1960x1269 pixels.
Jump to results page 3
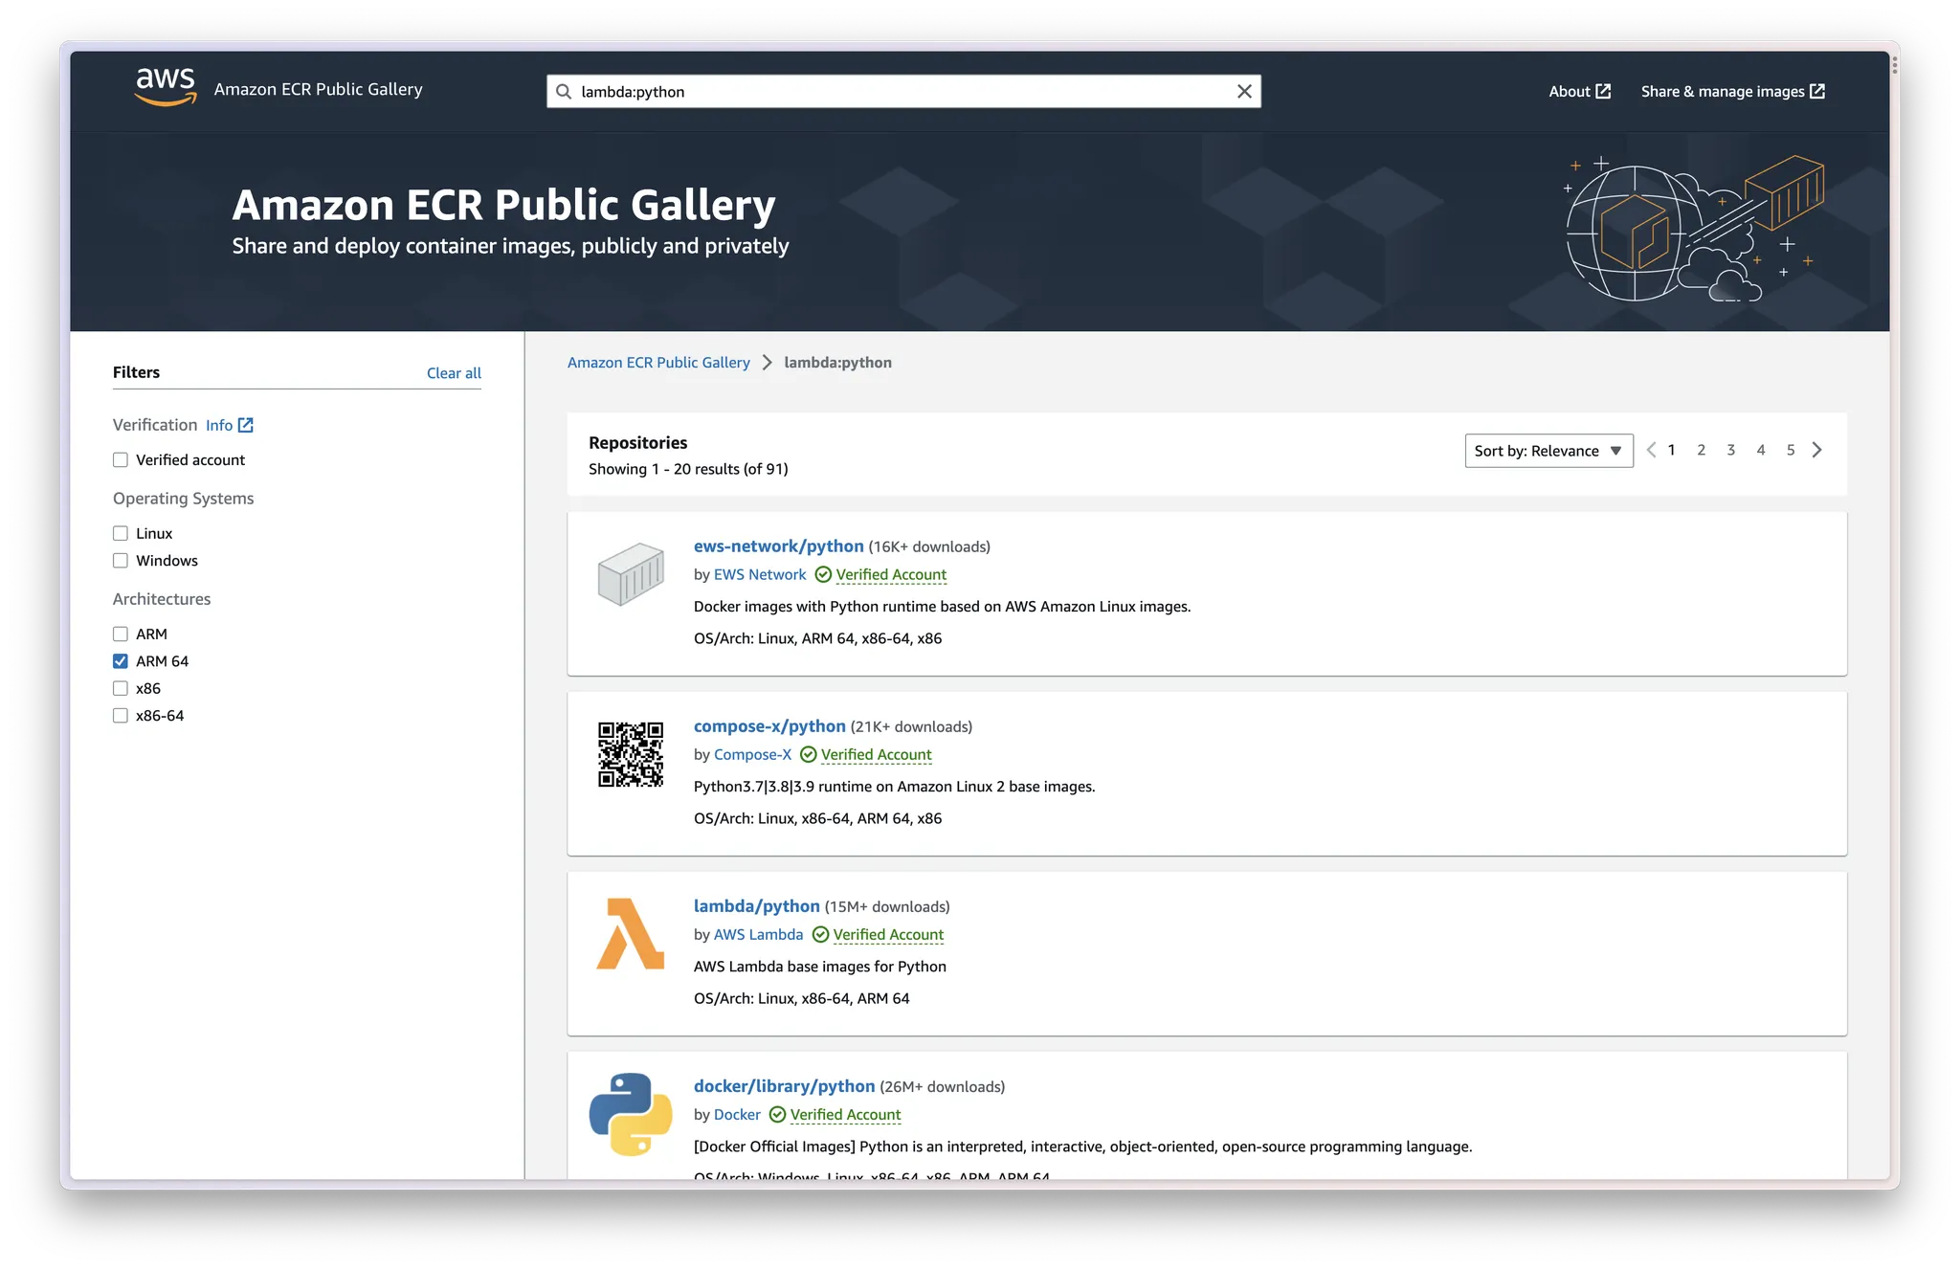tap(1730, 450)
